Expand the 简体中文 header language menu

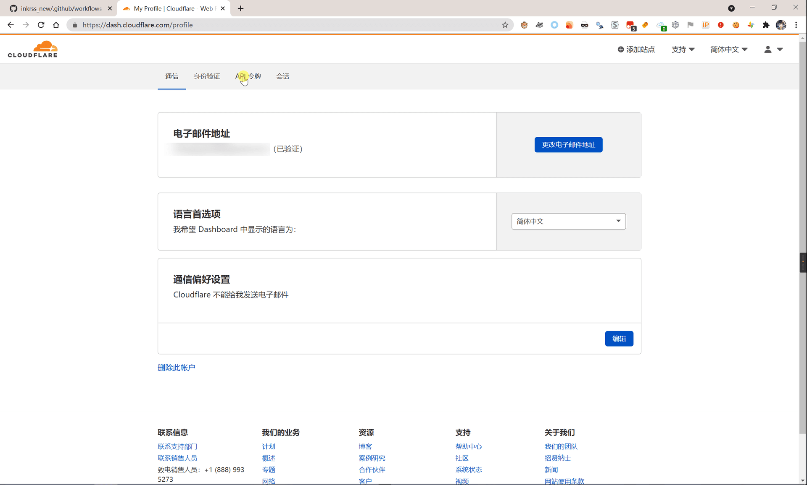(729, 50)
